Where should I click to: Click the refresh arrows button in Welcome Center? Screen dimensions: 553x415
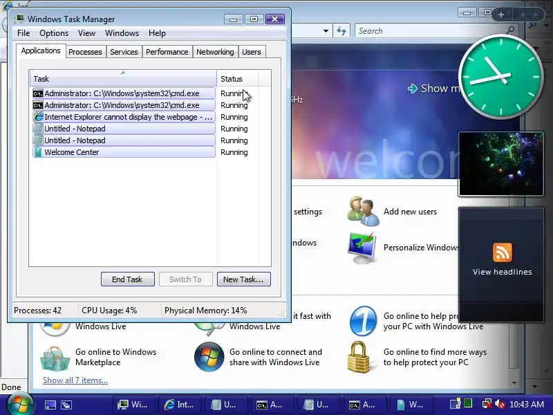coord(341,31)
